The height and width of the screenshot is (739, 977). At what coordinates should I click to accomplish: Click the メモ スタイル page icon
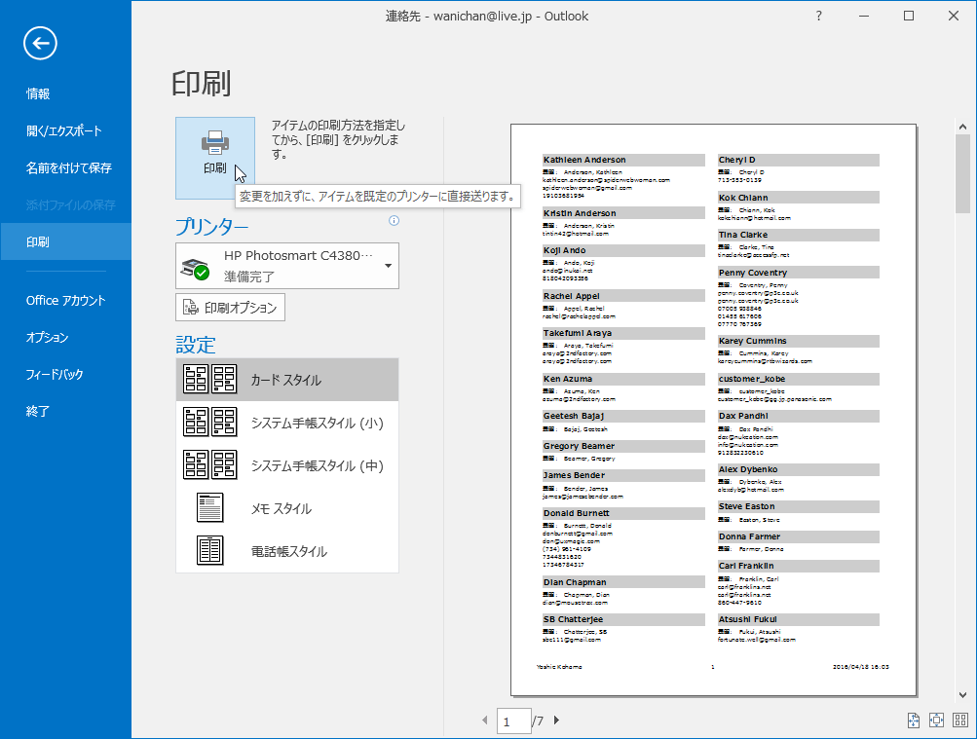click(x=210, y=507)
